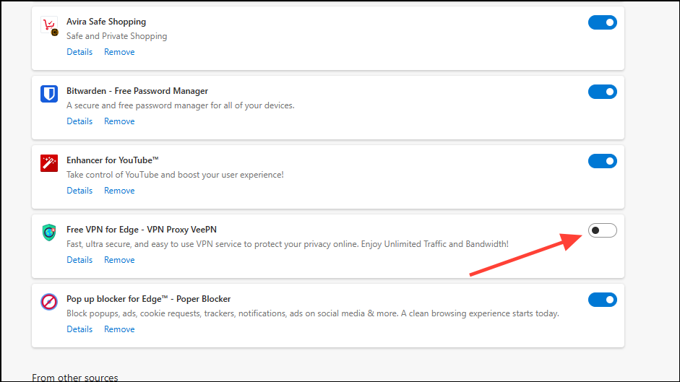Image resolution: width=680 pixels, height=382 pixels.
Task: View Details of Enhancer for YouTube
Action: click(79, 191)
